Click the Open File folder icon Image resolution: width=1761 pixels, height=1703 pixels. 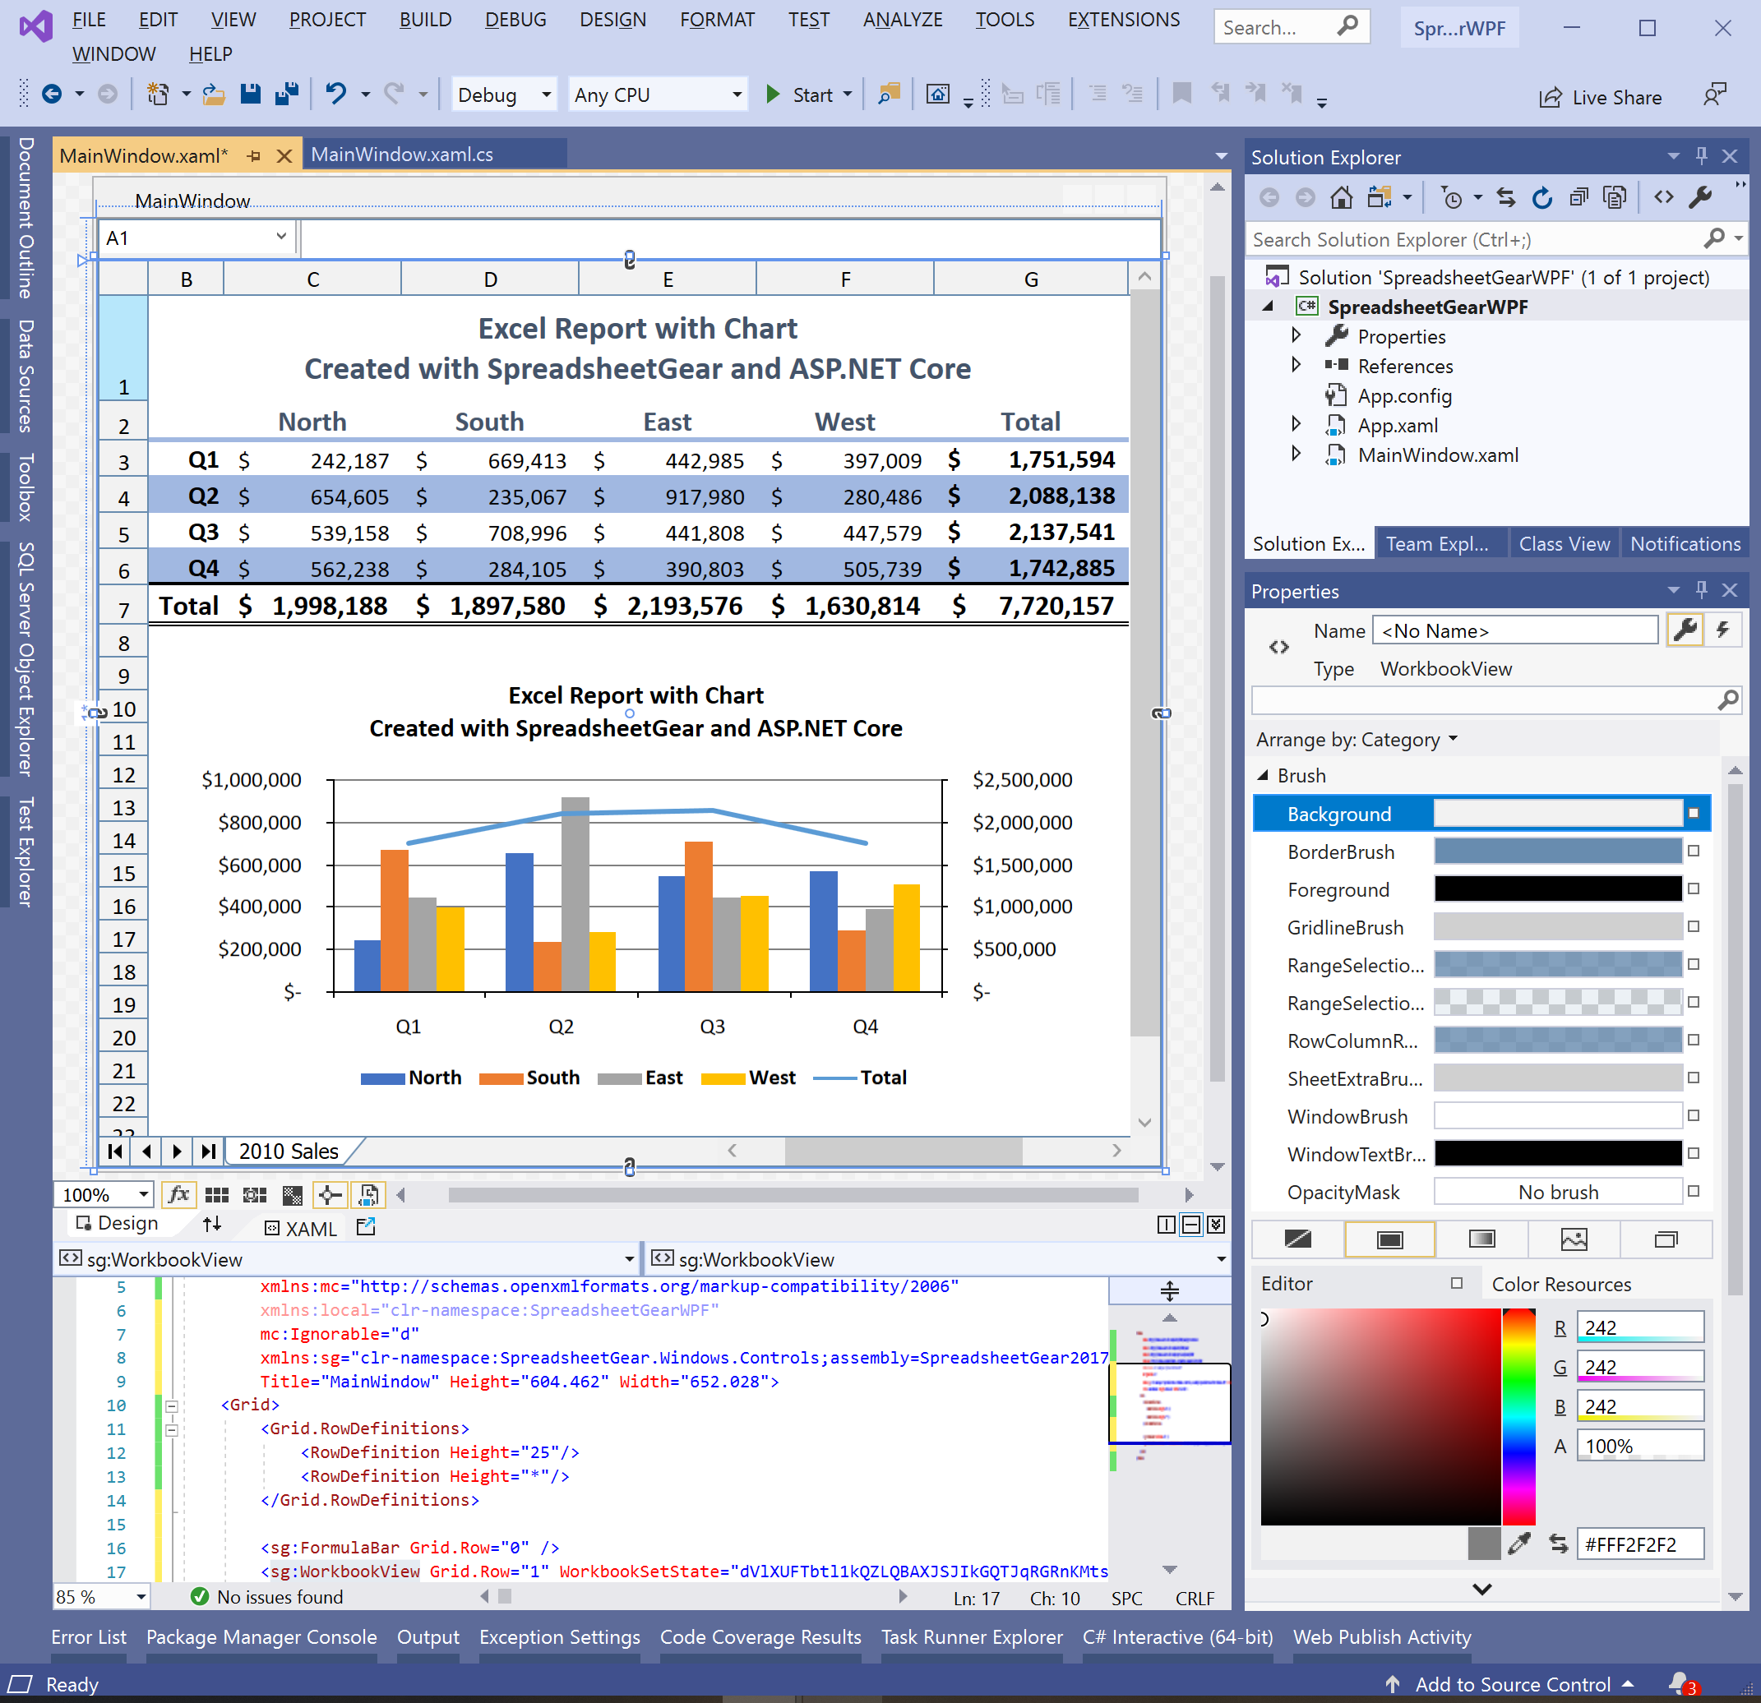214,95
